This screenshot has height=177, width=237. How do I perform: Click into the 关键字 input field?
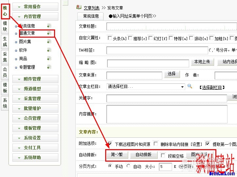167,98
